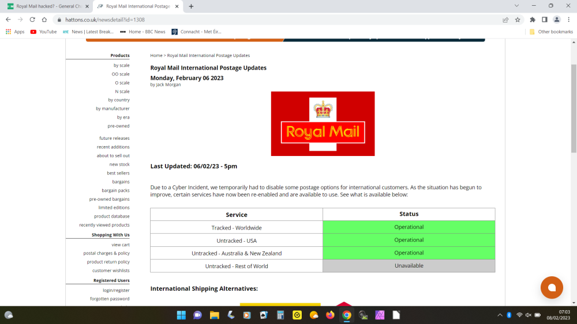Switch to the 'Royal Mail hacked?' tab

(x=45, y=6)
